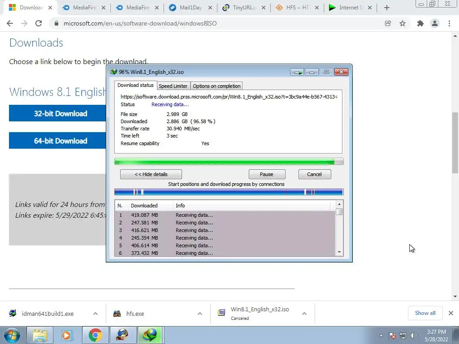Click the 64-bit Download button
Screen dimensions: 459x344
tap(57, 141)
